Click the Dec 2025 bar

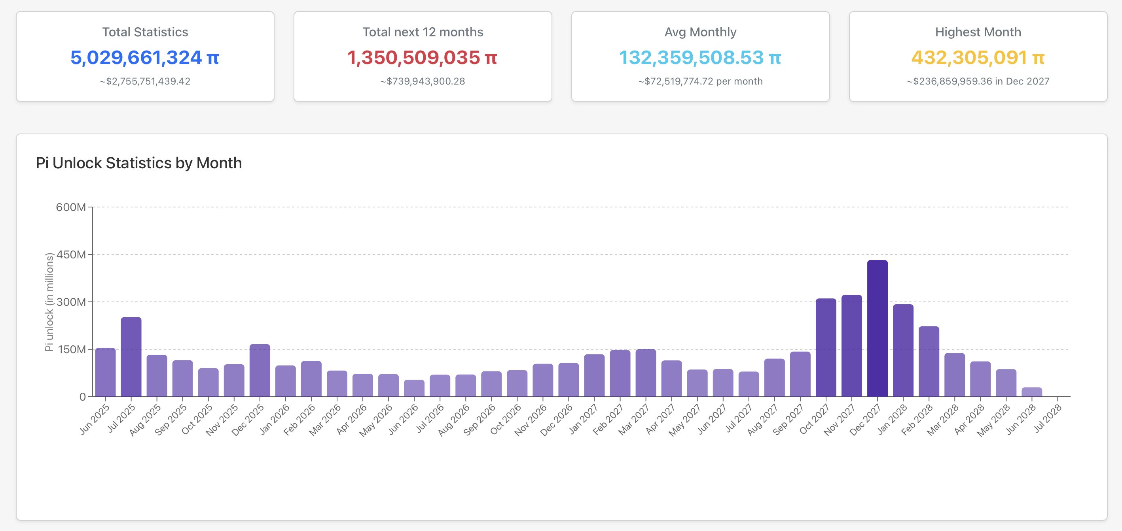[260, 370]
